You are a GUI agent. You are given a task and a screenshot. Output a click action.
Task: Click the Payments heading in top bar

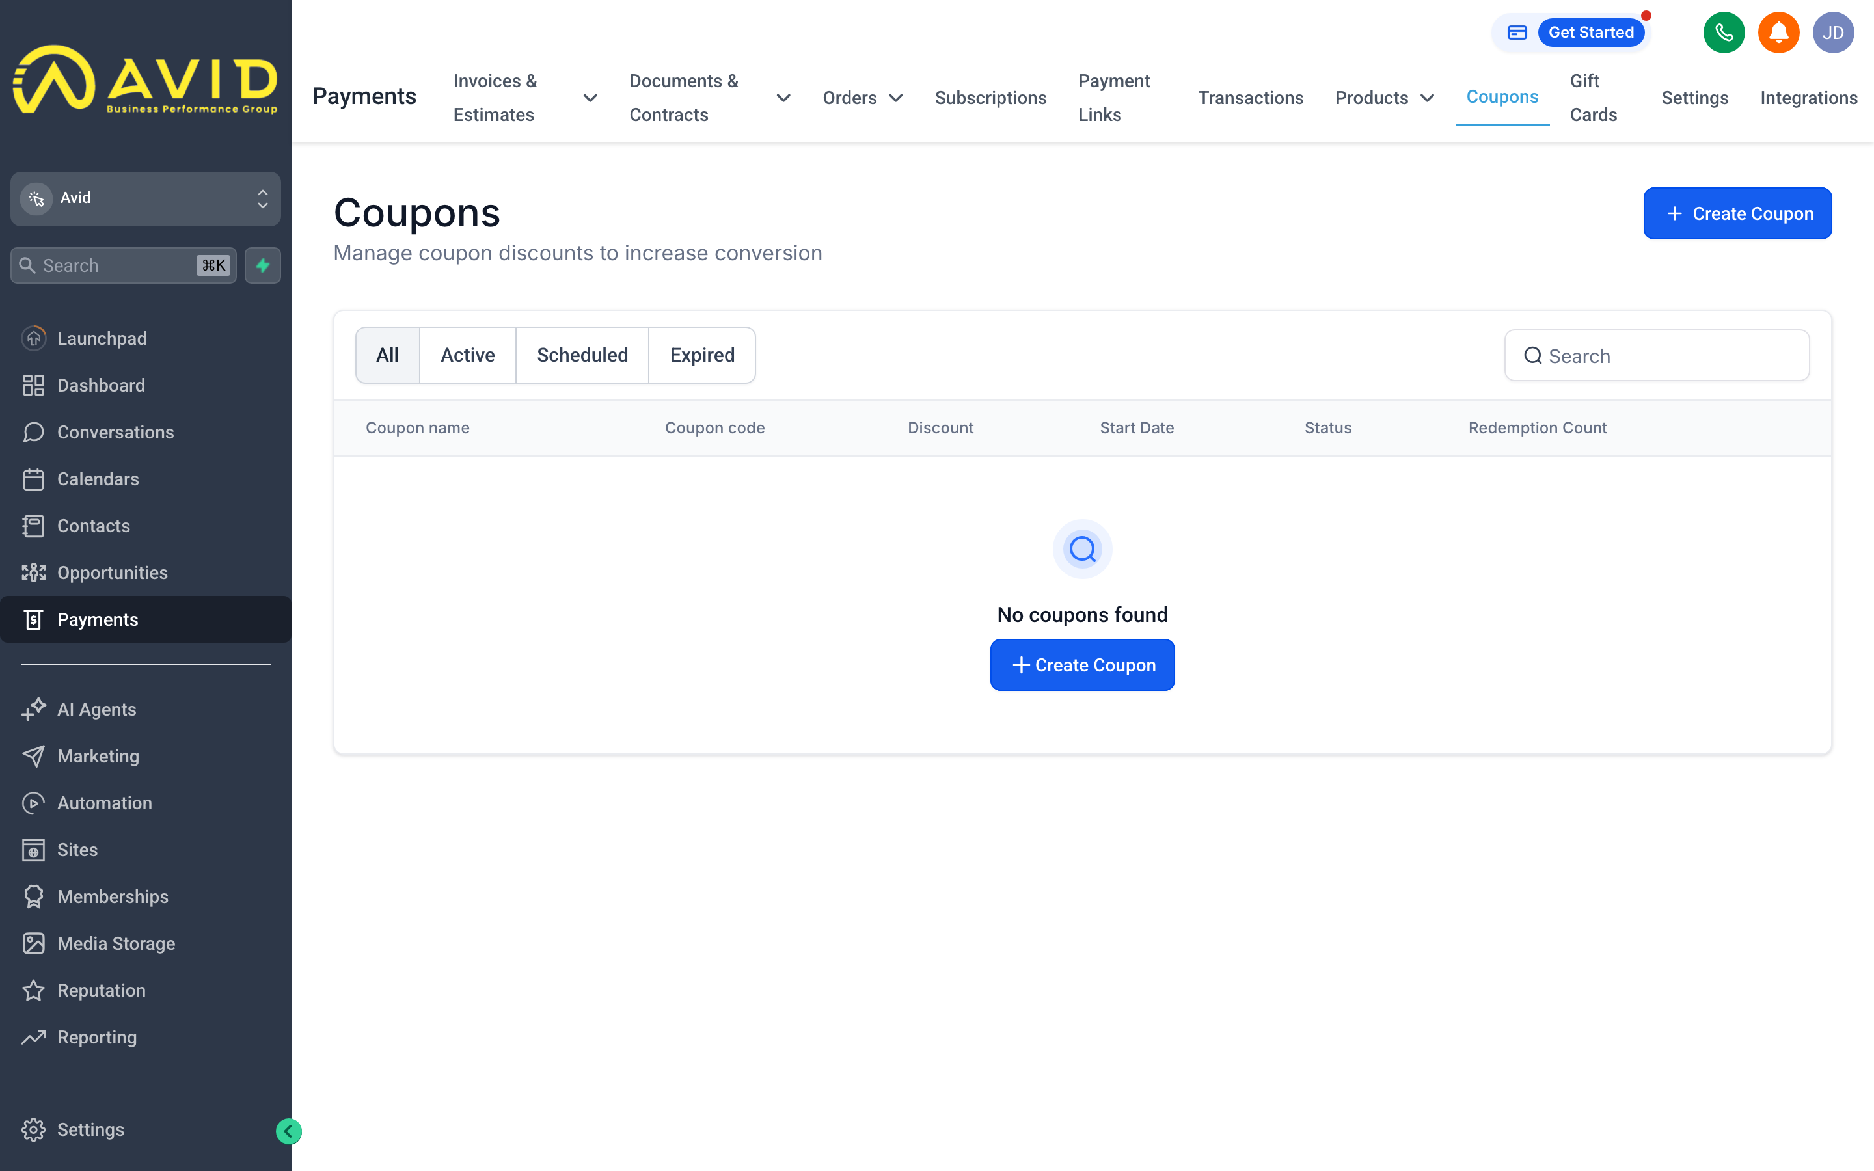[364, 97]
